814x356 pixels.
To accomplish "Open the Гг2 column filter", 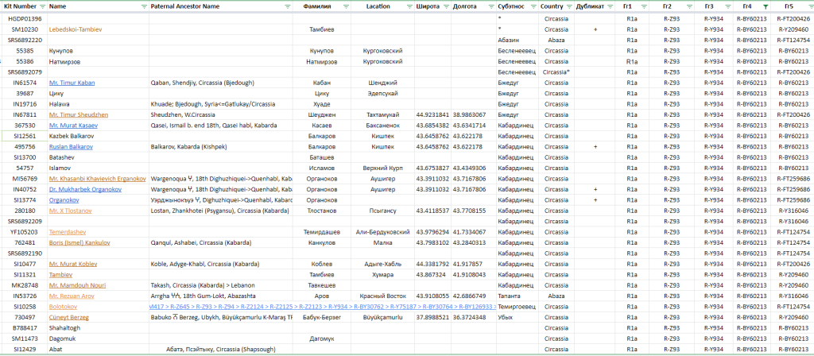I will [x=689, y=6].
